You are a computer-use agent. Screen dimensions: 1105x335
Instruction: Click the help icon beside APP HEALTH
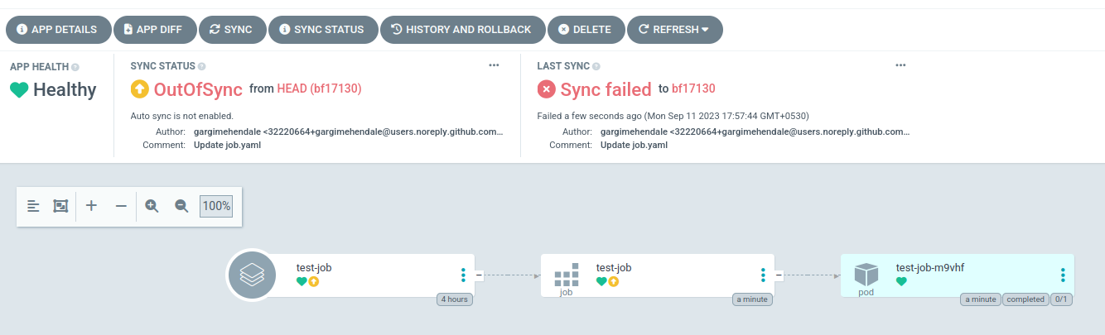coord(75,67)
